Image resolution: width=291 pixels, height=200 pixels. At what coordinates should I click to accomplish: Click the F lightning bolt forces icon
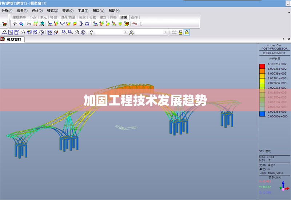(56, 24)
